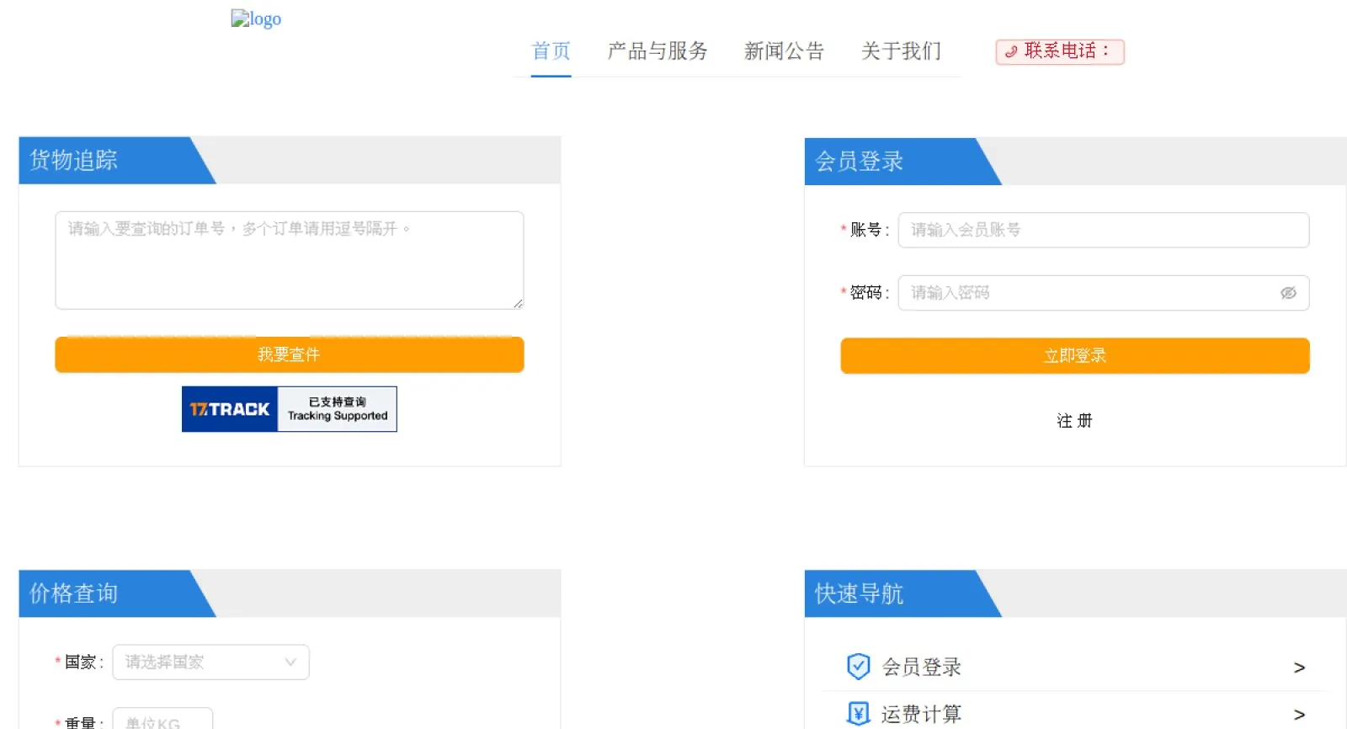Toggle password visibility eye icon
The height and width of the screenshot is (729, 1347).
coord(1288,293)
